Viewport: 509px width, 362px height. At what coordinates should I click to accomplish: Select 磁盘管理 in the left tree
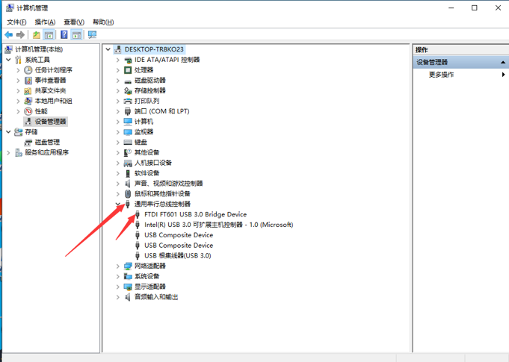47,143
